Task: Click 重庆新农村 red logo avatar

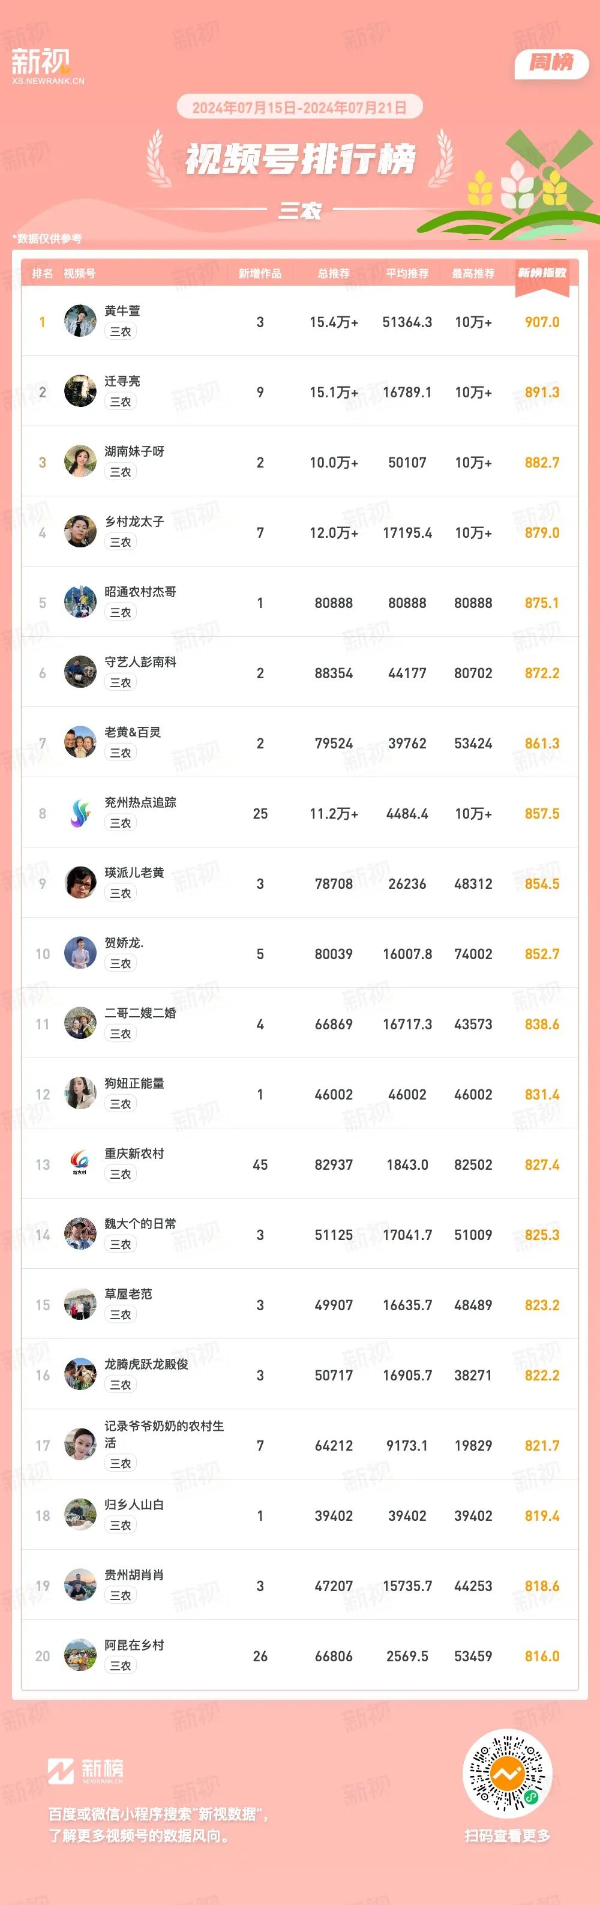Action: point(80,1164)
